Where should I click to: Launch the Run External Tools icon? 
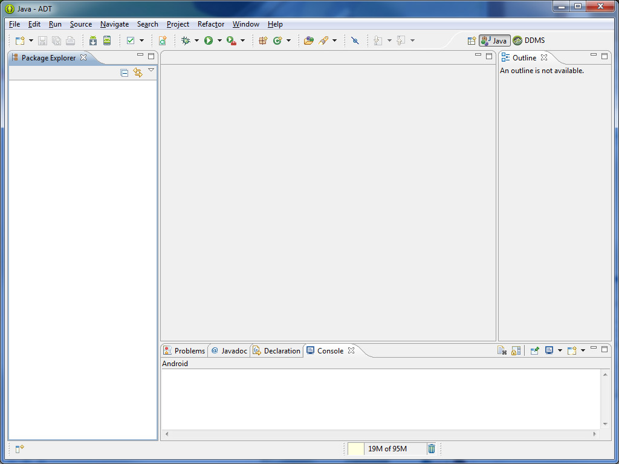pyautogui.click(x=232, y=40)
